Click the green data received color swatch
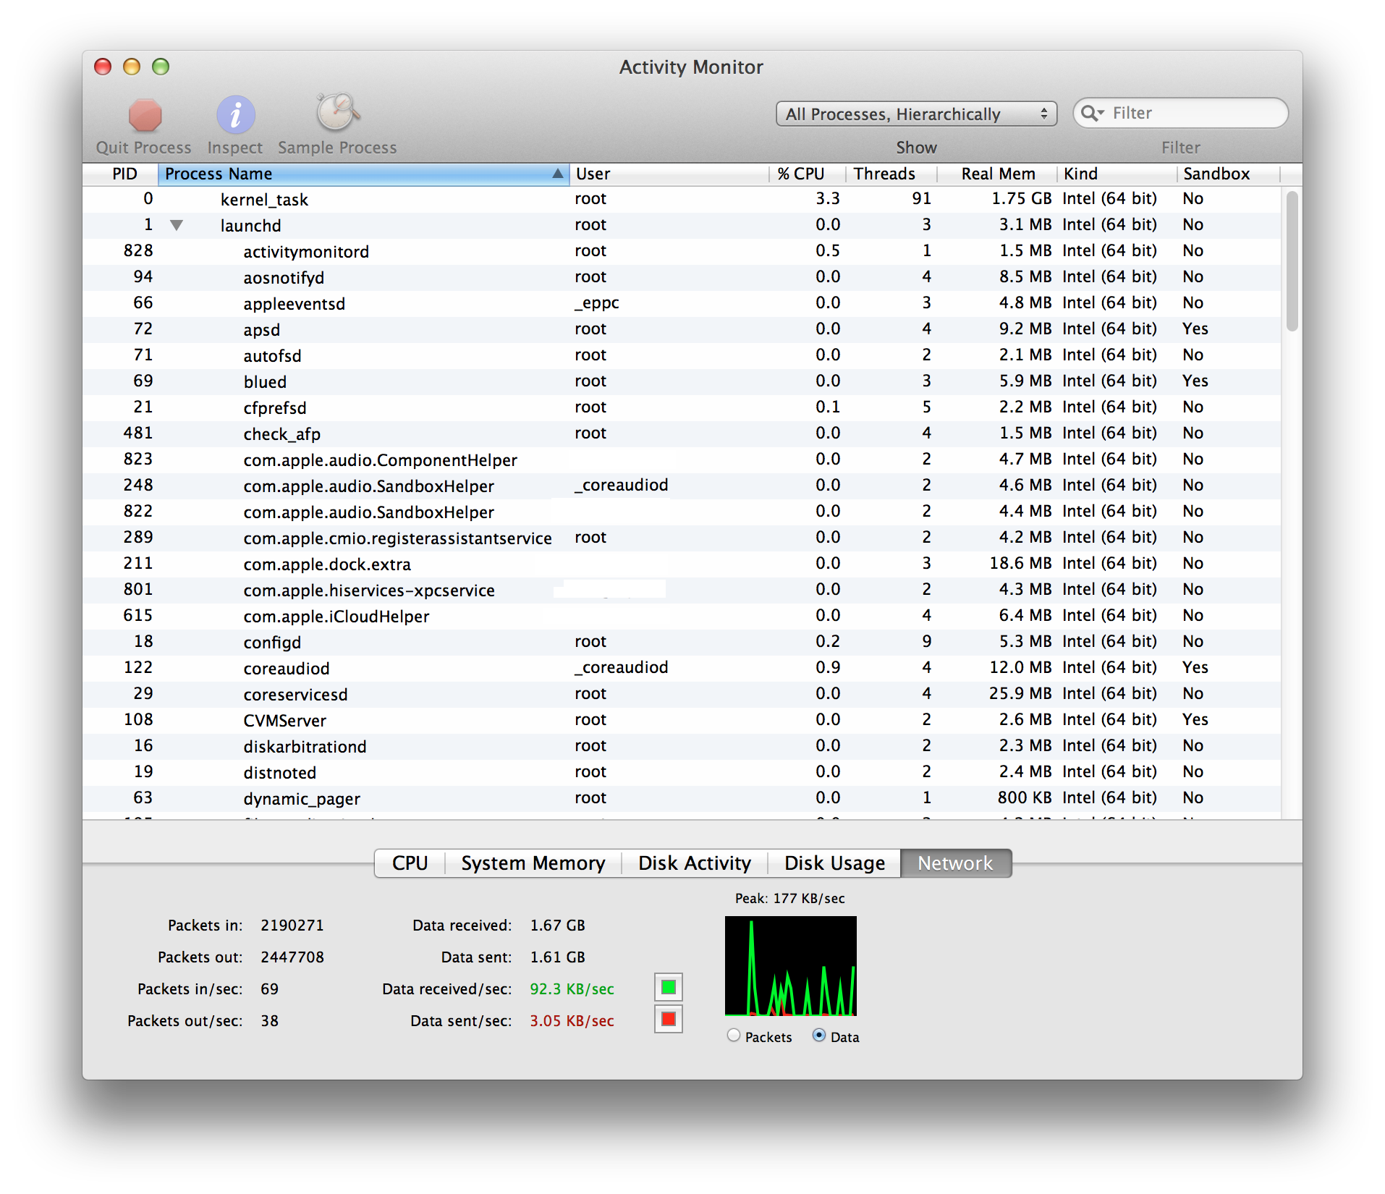The image size is (1385, 1194). pyautogui.click(x=668, y=987)
